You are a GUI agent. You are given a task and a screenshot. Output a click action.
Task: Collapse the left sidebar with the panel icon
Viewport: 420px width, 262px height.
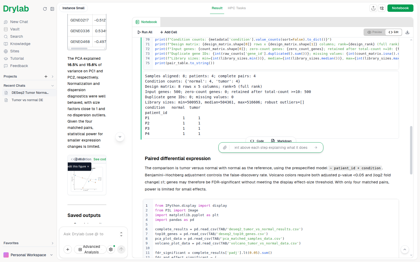click(52, 9)
